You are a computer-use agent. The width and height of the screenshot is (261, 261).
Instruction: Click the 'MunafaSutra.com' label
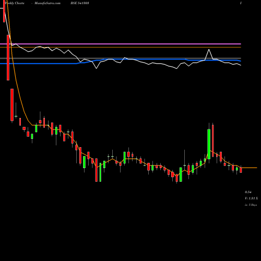(x=48, y=3)
